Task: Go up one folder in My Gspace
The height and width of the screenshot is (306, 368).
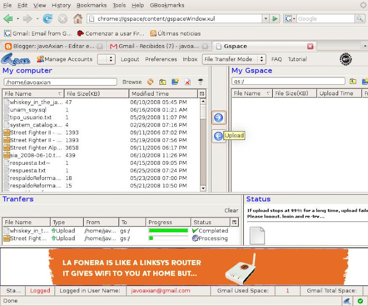Action: click(353, 81)
